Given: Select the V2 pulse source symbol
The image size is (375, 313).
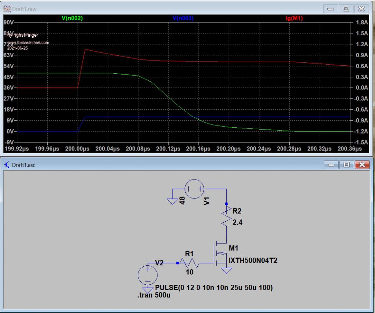Looking at the screenshot, I should (148, 275).
